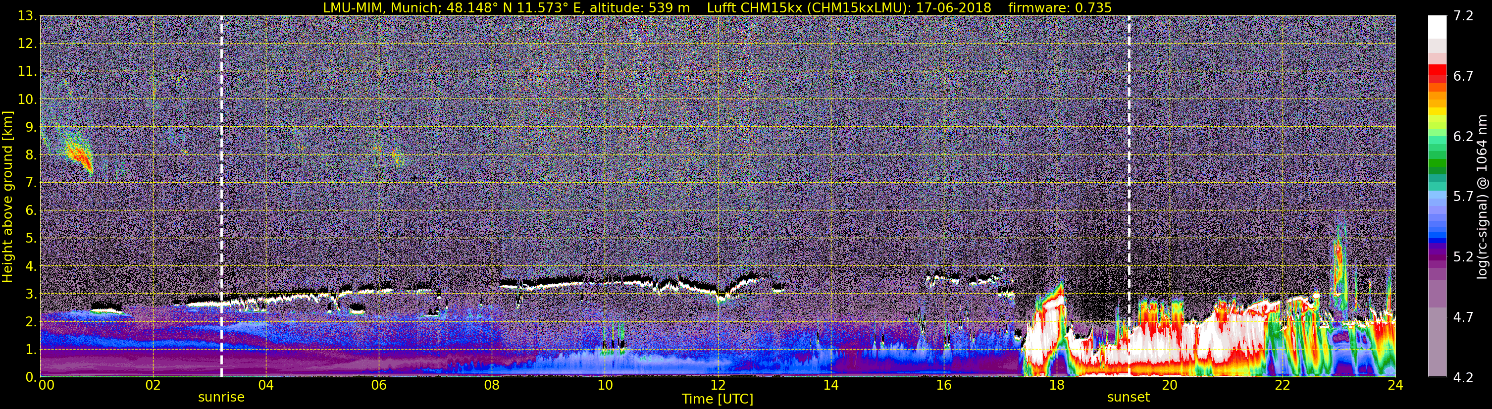The image size is (1492, 409).
Task: Click the '7.' height axis tick label
Action: [31, 183]
